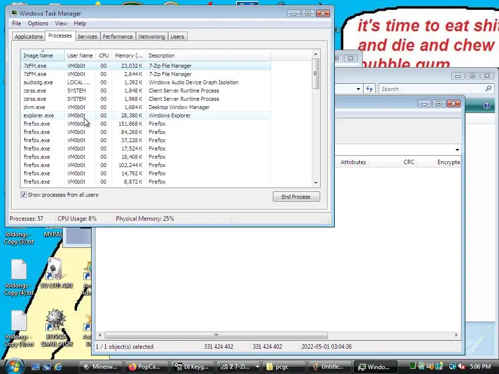Image resolution: width=499 pixels, height=374 pixels.
Task: Click the Task Manager title bar icon
Action: click(x=14, y=13)
